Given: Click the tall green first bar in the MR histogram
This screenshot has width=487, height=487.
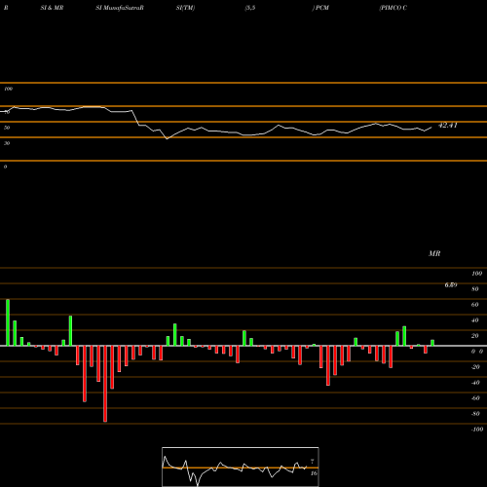Looking at the screenshot, I should point(8,322).
